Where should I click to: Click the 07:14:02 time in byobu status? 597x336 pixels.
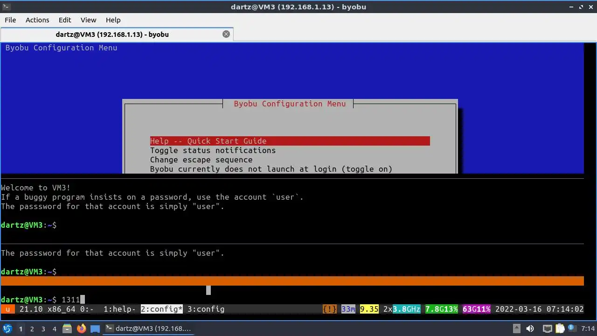(565, 309)
